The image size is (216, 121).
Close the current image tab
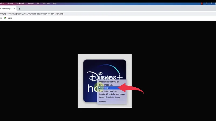click(x=15, y=9)
